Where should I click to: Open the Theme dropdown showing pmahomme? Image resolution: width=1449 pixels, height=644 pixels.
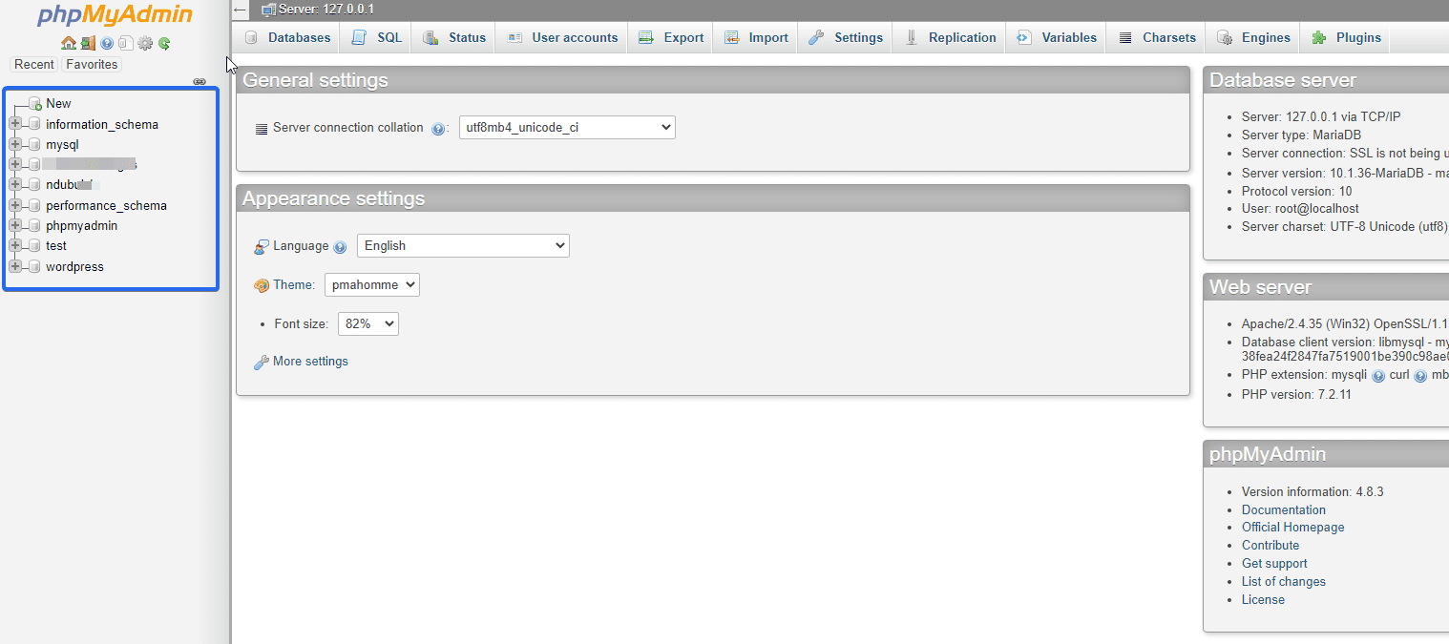pyautogui.click(x=372, y=284)
